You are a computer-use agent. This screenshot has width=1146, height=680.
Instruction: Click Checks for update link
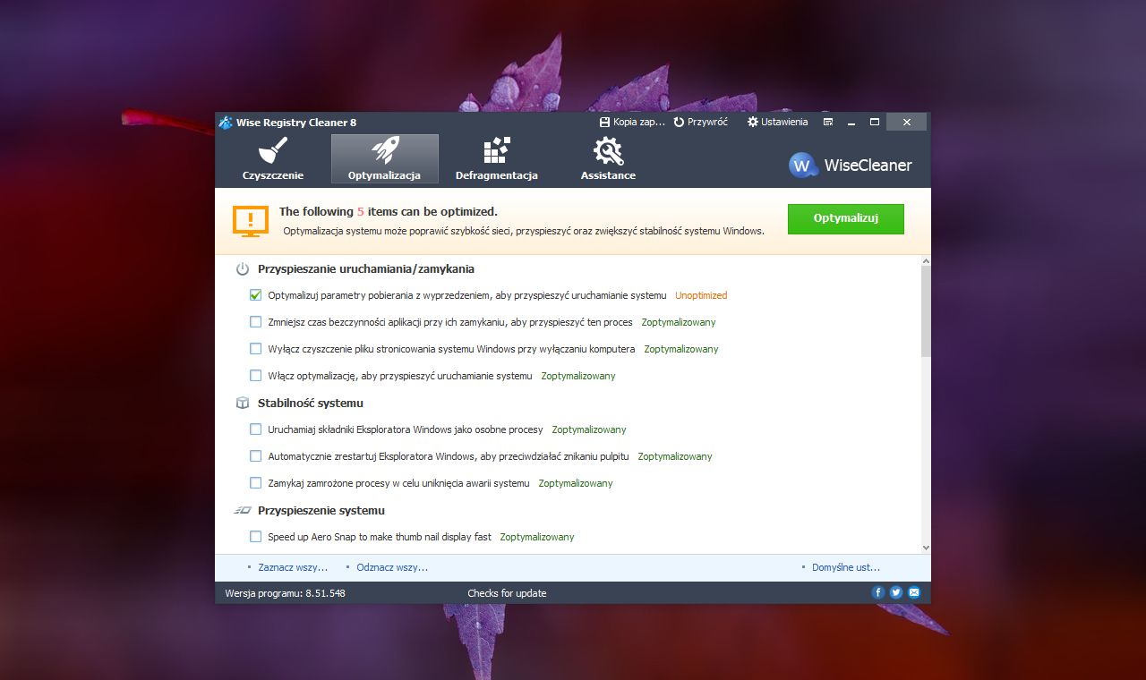[x=507, y=593]
